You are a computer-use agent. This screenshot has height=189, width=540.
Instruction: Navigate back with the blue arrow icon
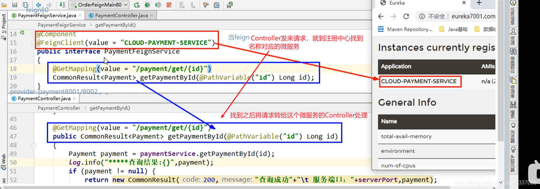click(38, 5)
